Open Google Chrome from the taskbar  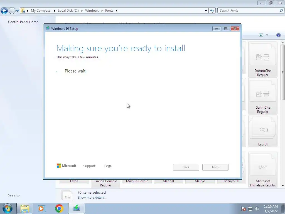pos(59,208)
